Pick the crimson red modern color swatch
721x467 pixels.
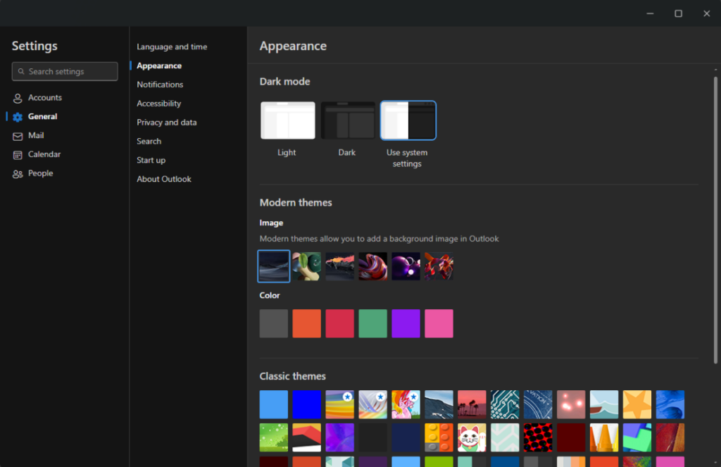pos(340,323)
